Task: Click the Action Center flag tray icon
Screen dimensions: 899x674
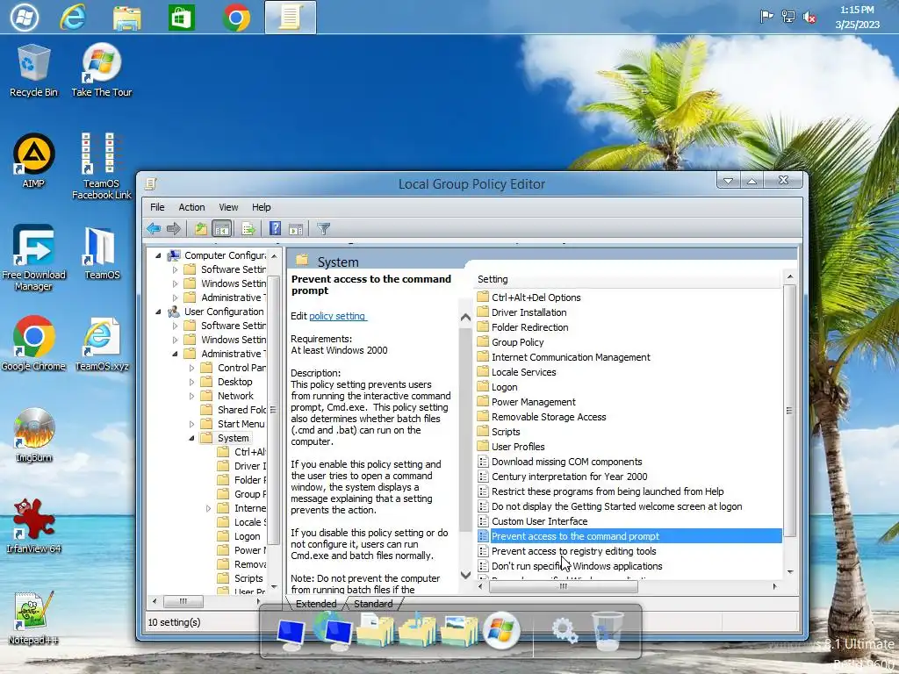Action: pos(766,17)
